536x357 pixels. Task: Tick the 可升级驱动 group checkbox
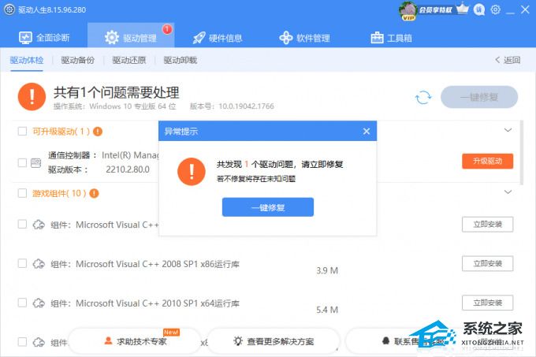point(22,131)
